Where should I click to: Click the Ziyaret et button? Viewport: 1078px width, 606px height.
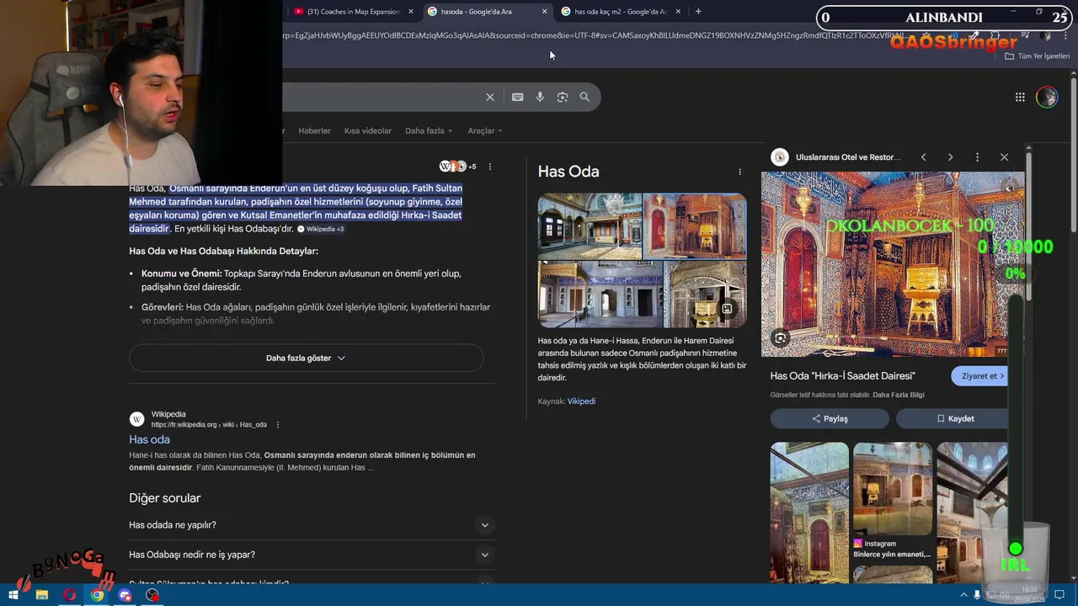click(979, 376)
